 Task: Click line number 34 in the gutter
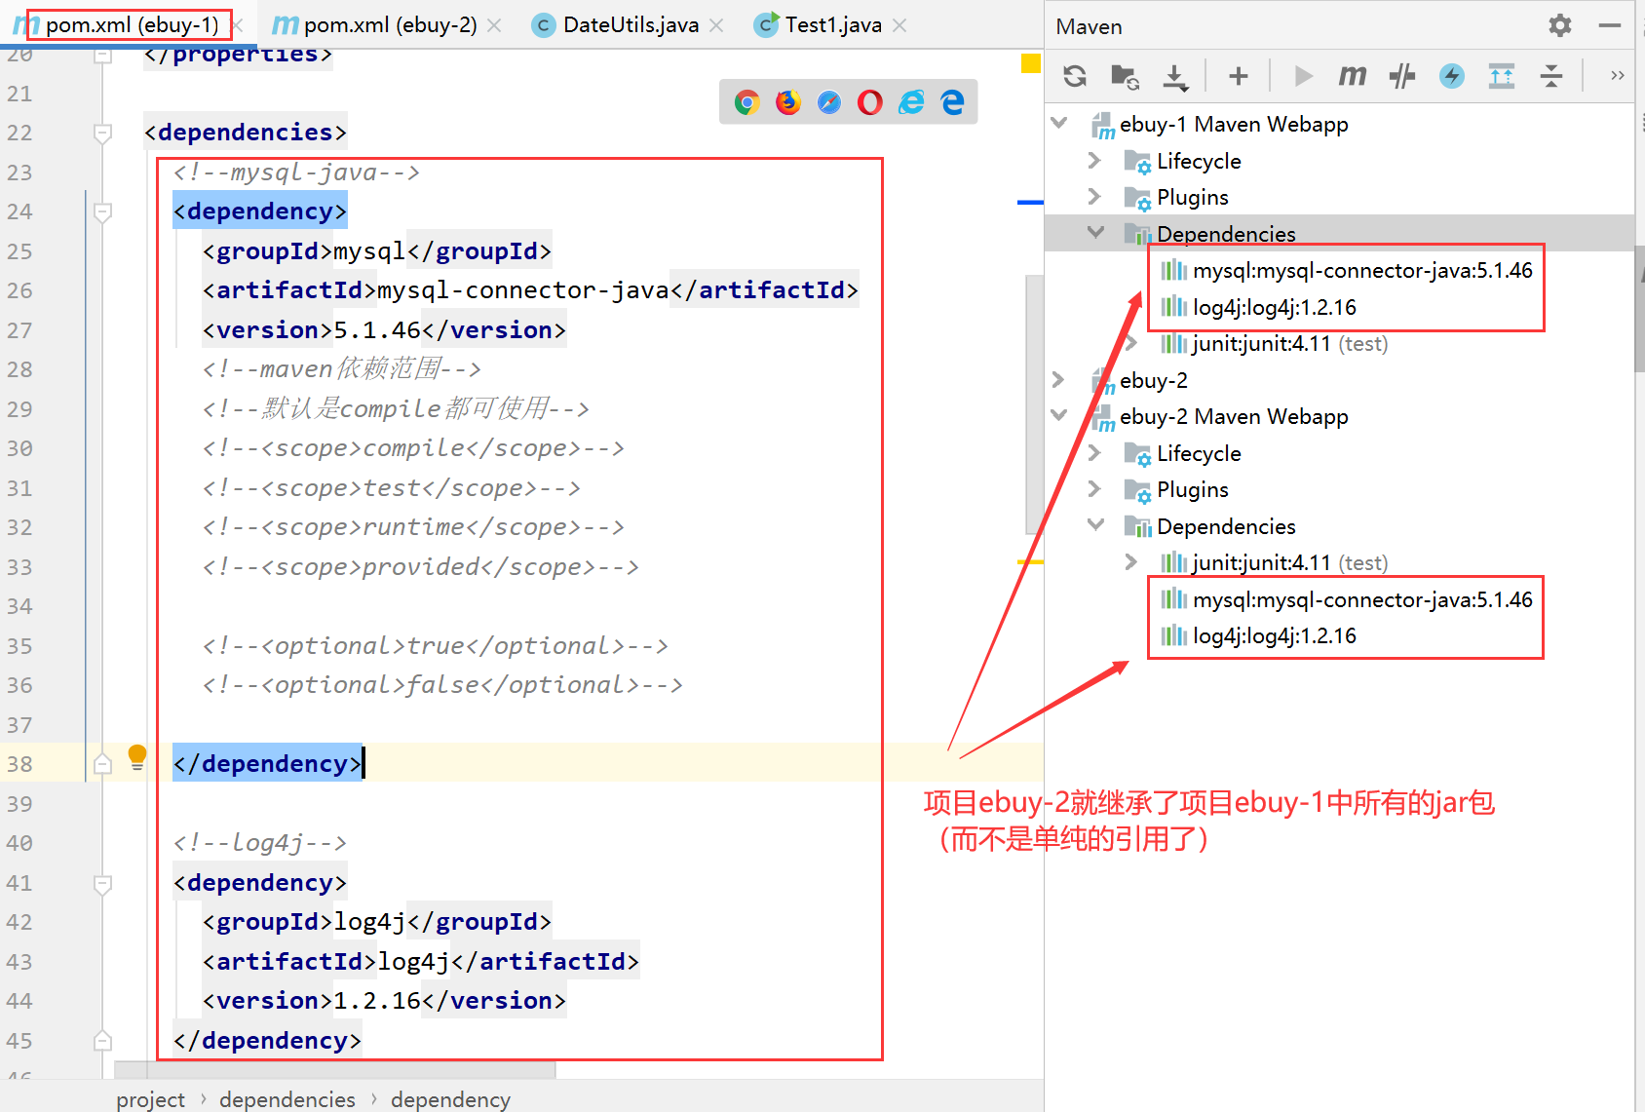pos(19,606)
